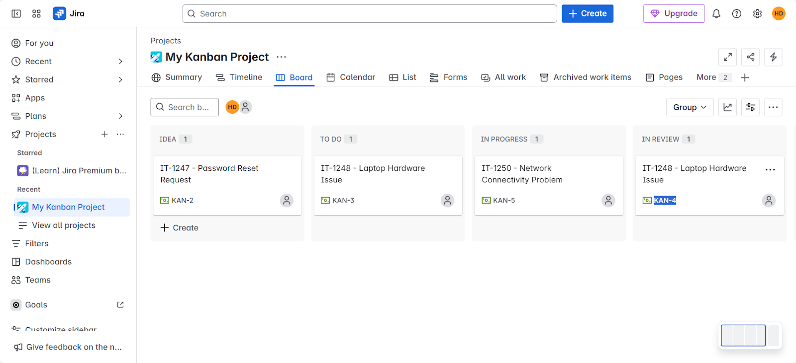Open card actions ellipsis on KAN-4
Screen dimensions: 796x363
point(770,170)
